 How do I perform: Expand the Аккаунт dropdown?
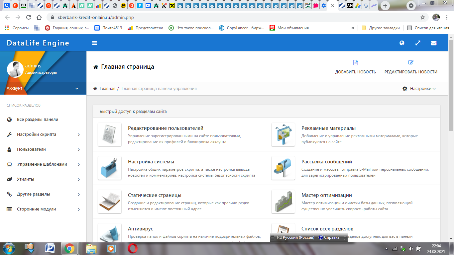(x=43, y=88)
